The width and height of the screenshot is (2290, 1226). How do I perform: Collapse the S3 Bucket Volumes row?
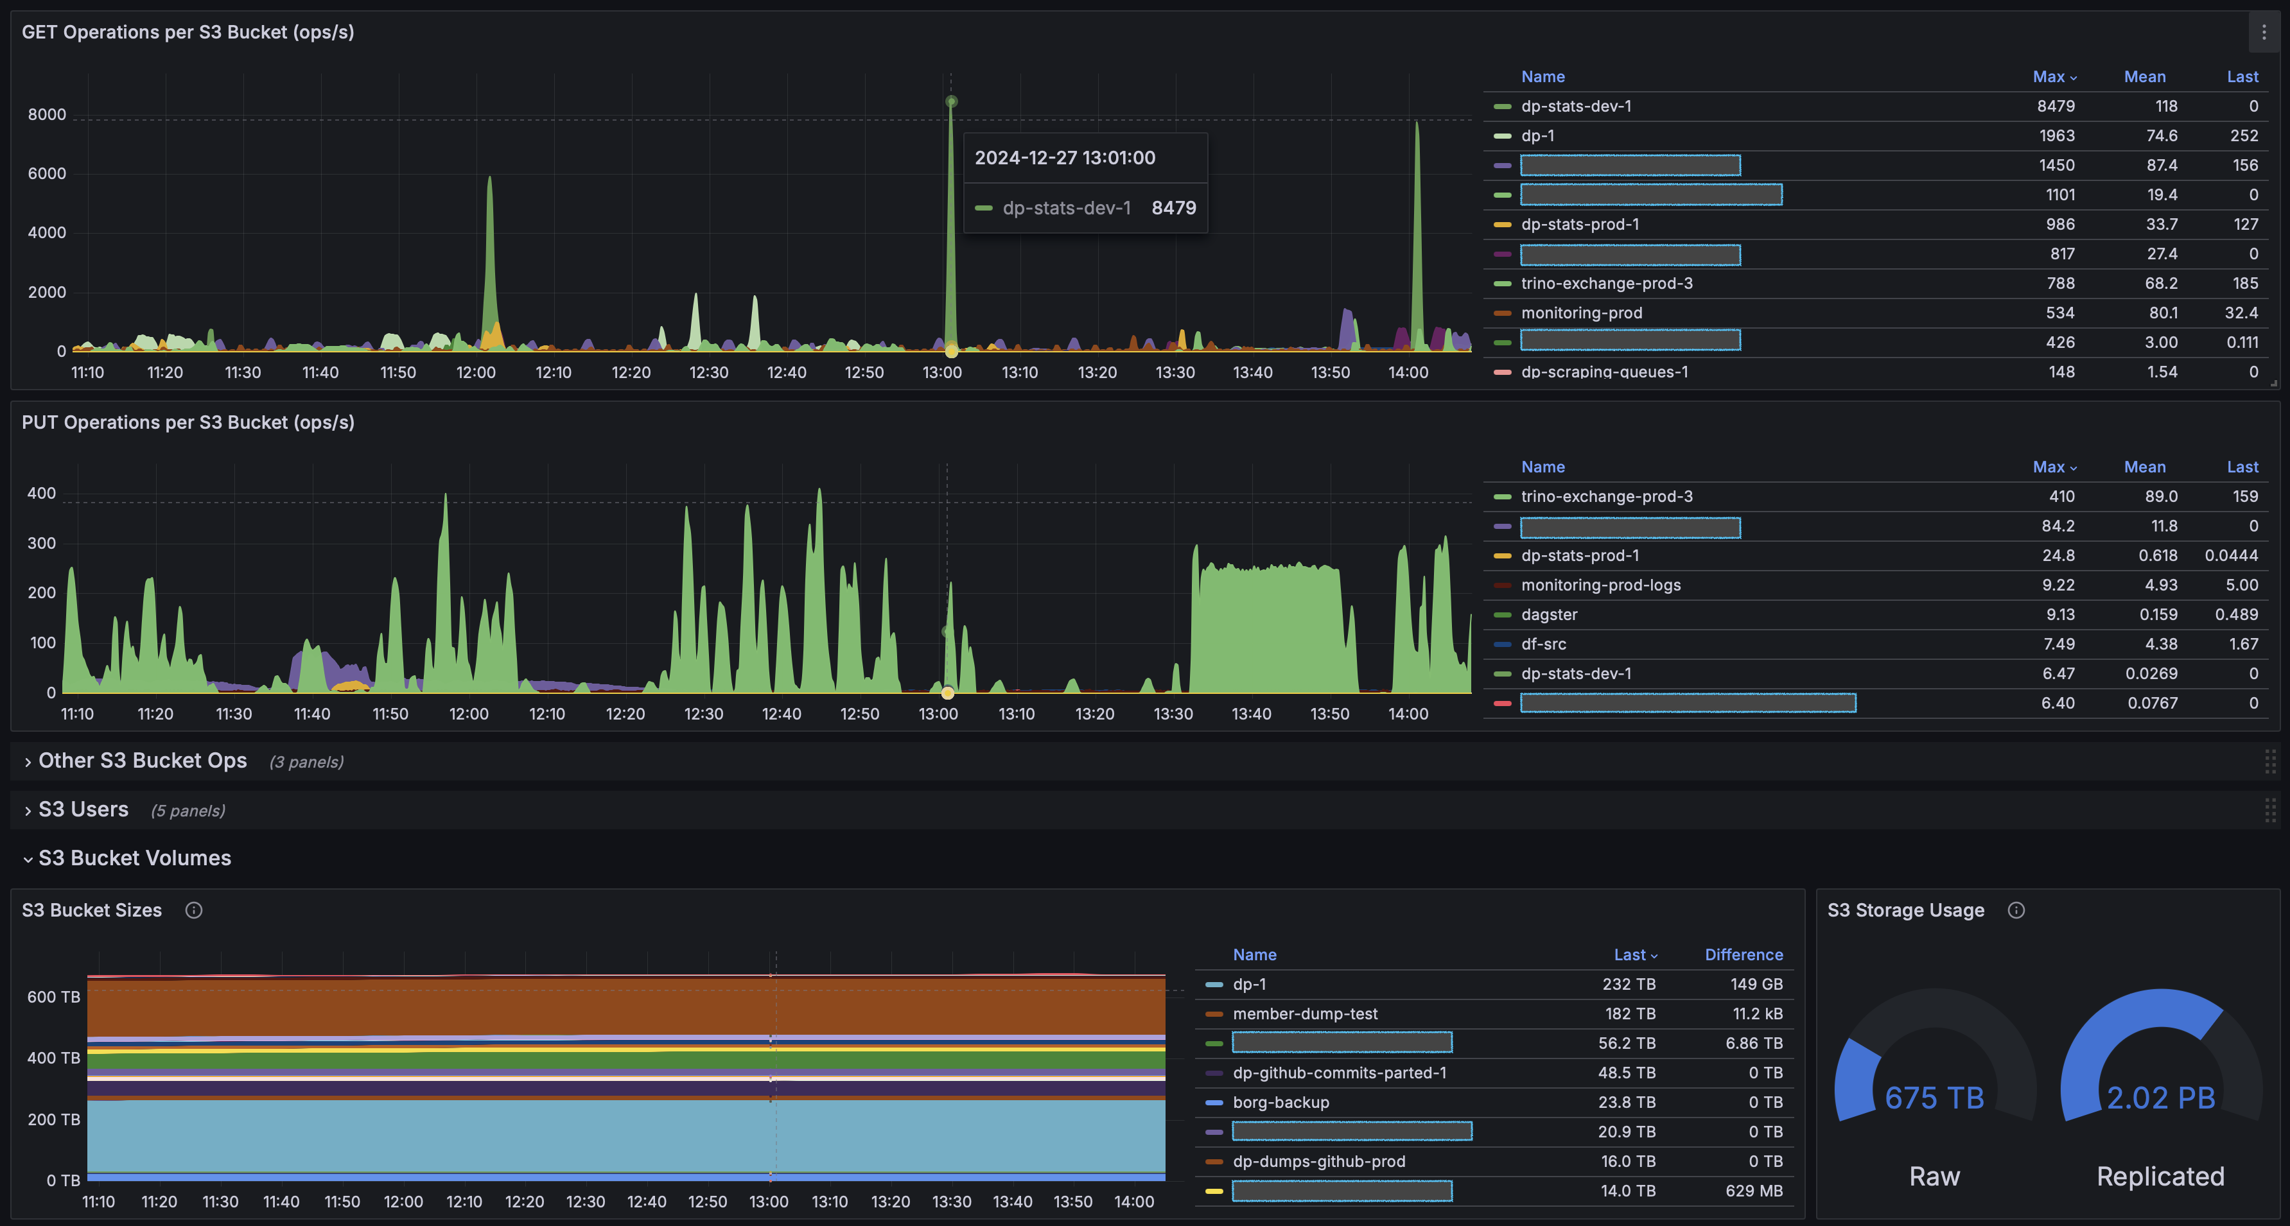134,858
